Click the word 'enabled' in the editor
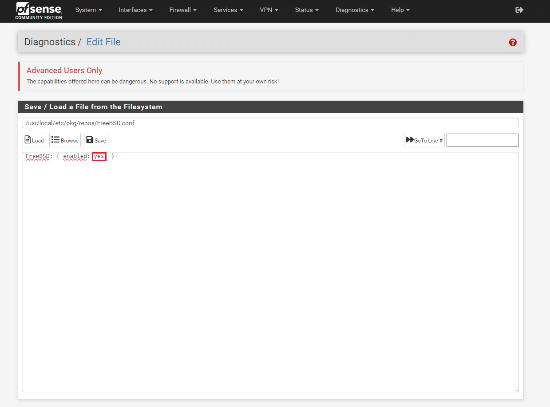The width and height of the screenshot is (550, 407). (75, 157)
